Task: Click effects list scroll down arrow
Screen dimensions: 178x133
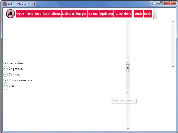Action: (128, 88)
